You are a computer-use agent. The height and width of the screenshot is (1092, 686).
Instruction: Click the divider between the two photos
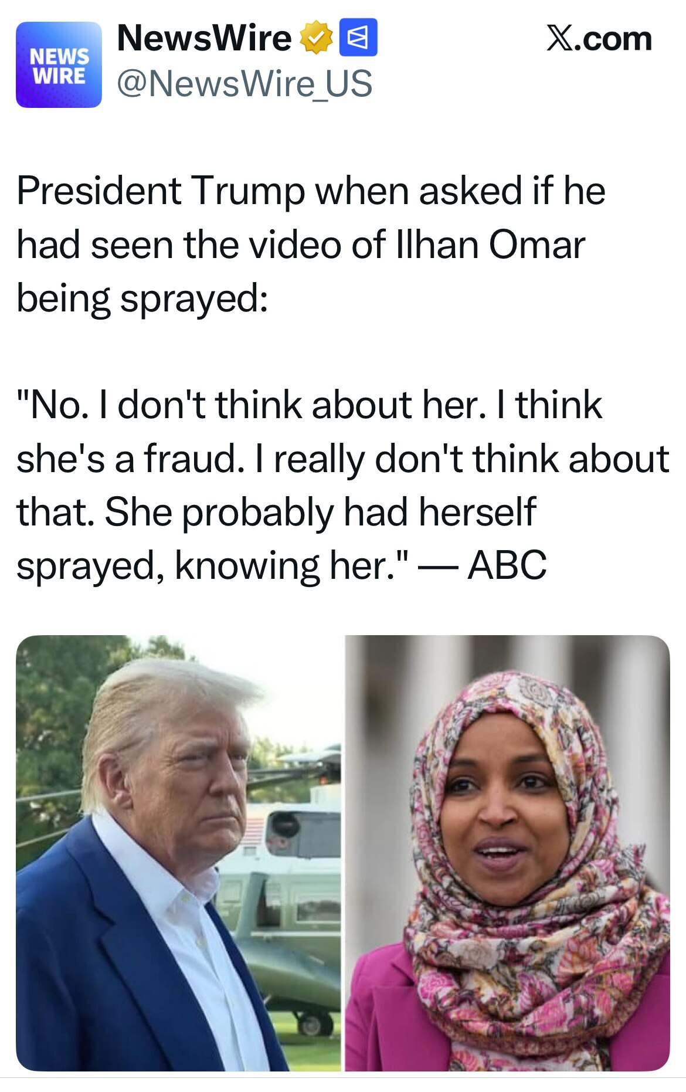343,853
